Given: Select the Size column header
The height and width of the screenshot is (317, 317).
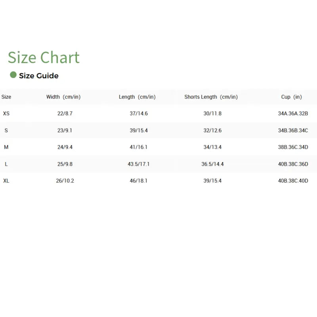Looking at the screenshot, I should click(x=6, y=97).
